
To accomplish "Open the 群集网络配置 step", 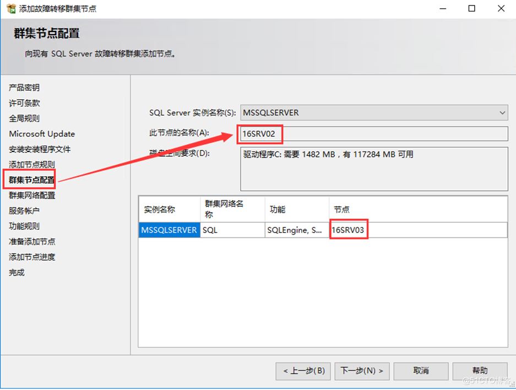I will coord(30,195).
